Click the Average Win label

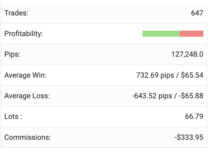pos(25,75)
